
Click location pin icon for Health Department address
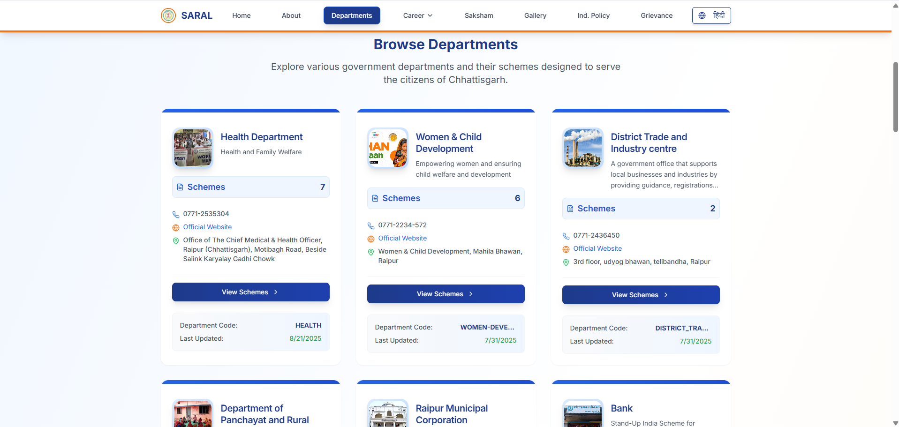click(x=176, y=240)
